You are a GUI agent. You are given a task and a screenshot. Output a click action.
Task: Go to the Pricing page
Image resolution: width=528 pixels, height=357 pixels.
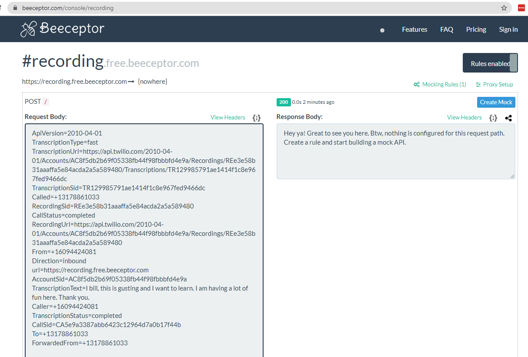point(476,30)
